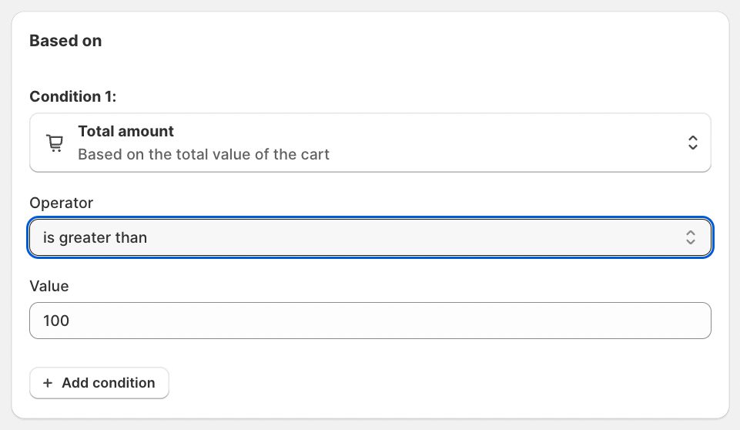Click the Add condition button
This screenshot has width=740, height=430.
[99, 383]
